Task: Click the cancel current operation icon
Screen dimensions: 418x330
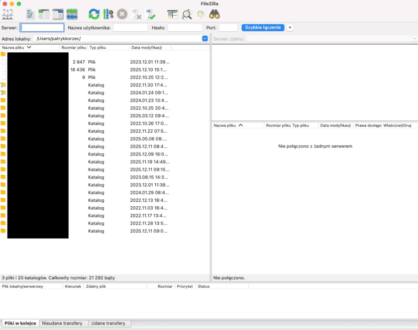Action: coord(122,14)
